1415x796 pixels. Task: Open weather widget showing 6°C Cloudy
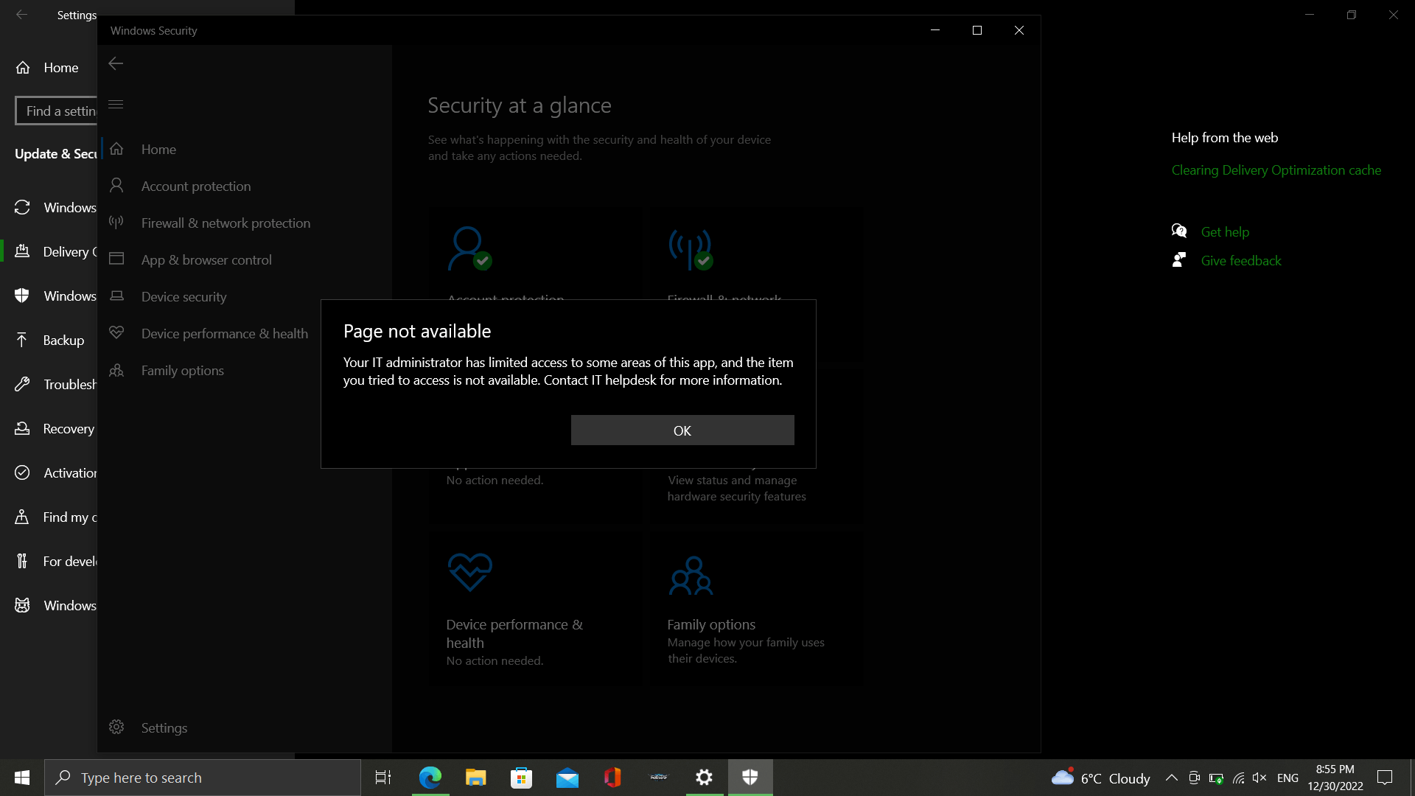[1101, 778]
